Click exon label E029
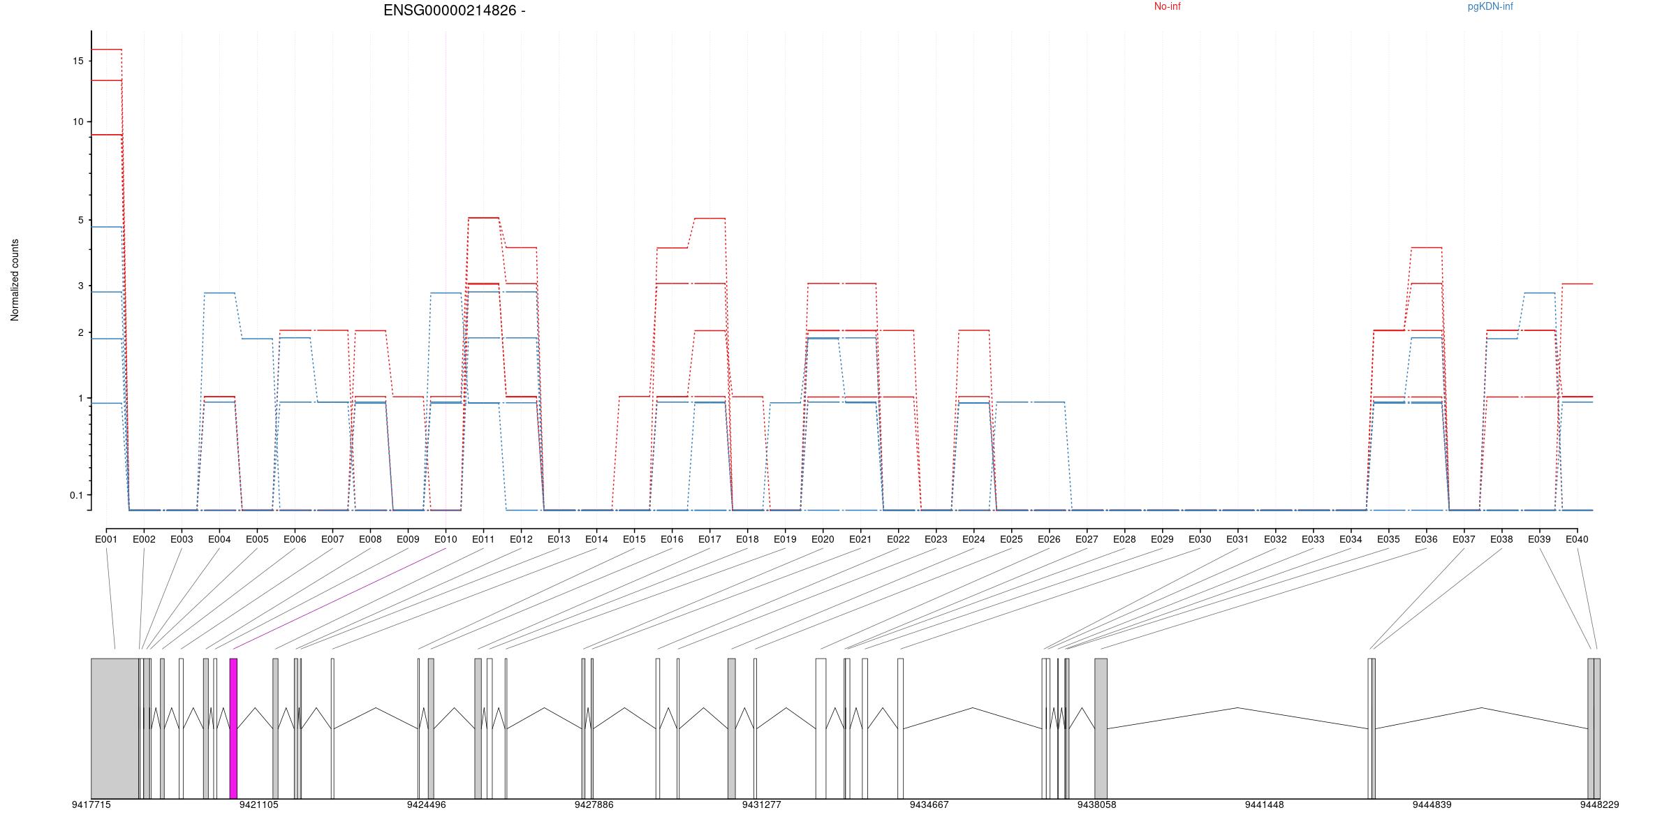1676x838 pixels. point(1162,539)
